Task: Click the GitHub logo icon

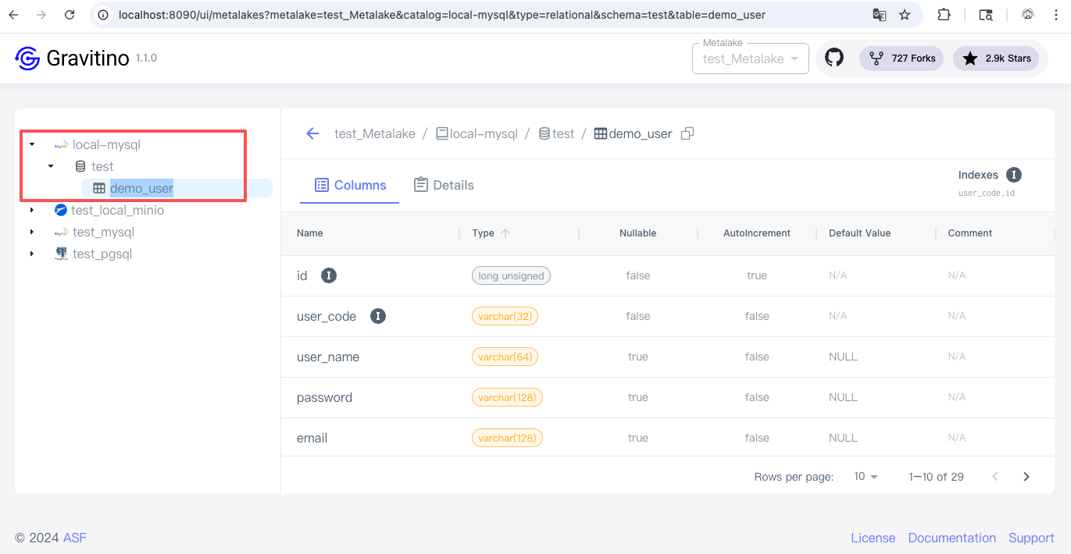Action: pos(834,59)
